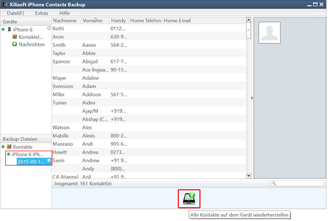328x221 pixels.
Task: Click the magnifier icon in the search box
Action: click(274, 183)
